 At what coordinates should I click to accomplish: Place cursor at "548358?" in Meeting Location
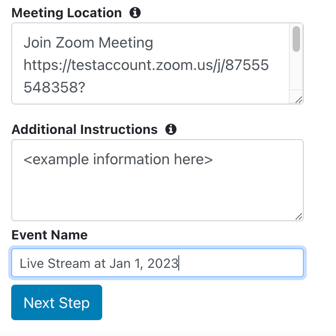coord(55,87)
